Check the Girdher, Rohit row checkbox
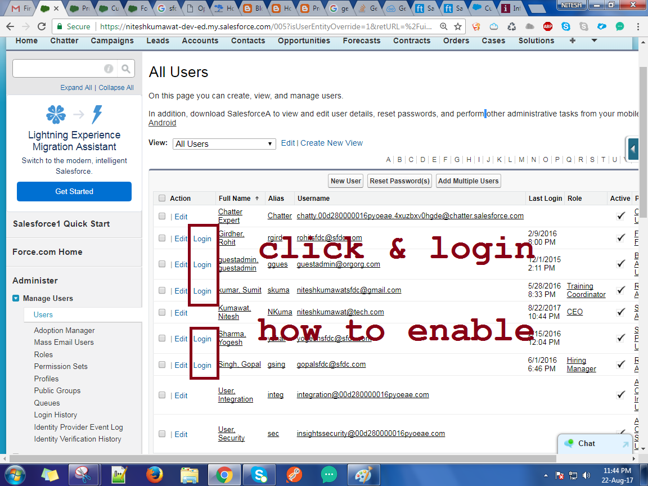The image size is (648, 486). pos(162,238)
